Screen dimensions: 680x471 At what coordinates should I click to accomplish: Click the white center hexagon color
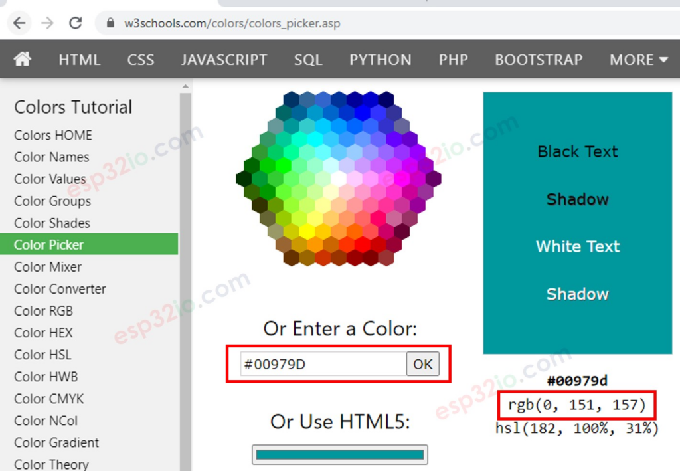[339, 179]
